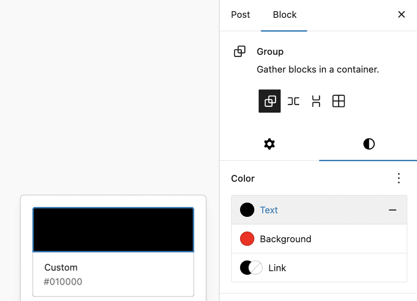Open the Color options three-dot menu

tap(399, 179)
